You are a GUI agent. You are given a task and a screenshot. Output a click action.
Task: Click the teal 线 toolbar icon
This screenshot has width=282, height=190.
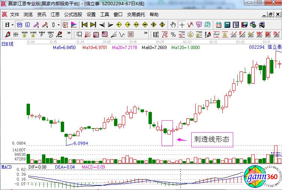pos(207,25)
